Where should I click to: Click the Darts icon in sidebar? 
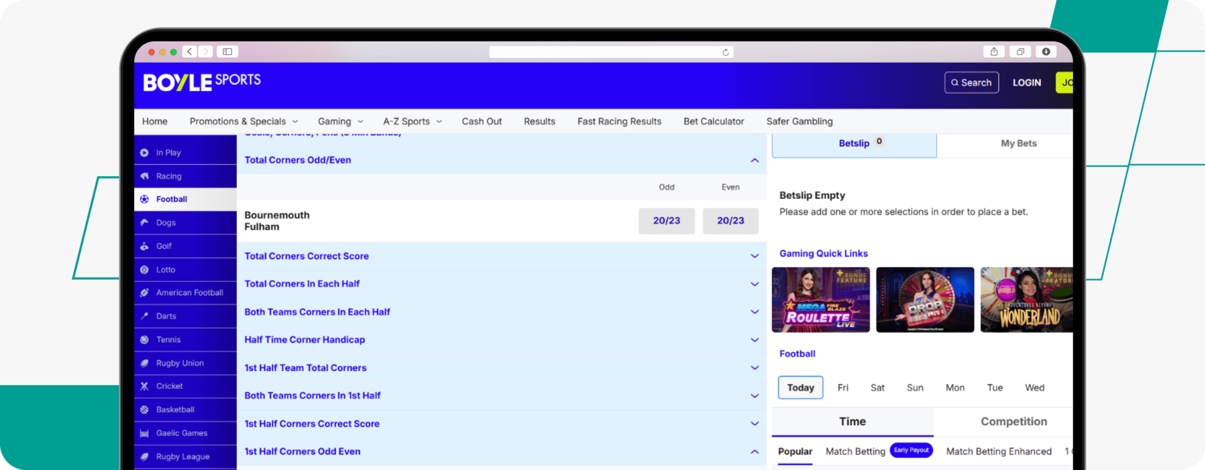[144, 316]
